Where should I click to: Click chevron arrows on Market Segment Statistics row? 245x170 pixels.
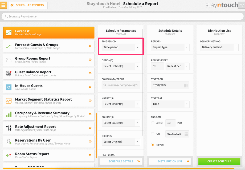tap(90, 100)
